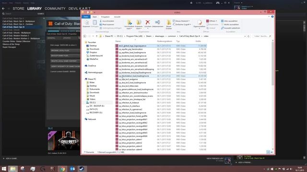Click BACKUP GAME FILES button in Steam
307x172 pixels.
pos(65,56)
